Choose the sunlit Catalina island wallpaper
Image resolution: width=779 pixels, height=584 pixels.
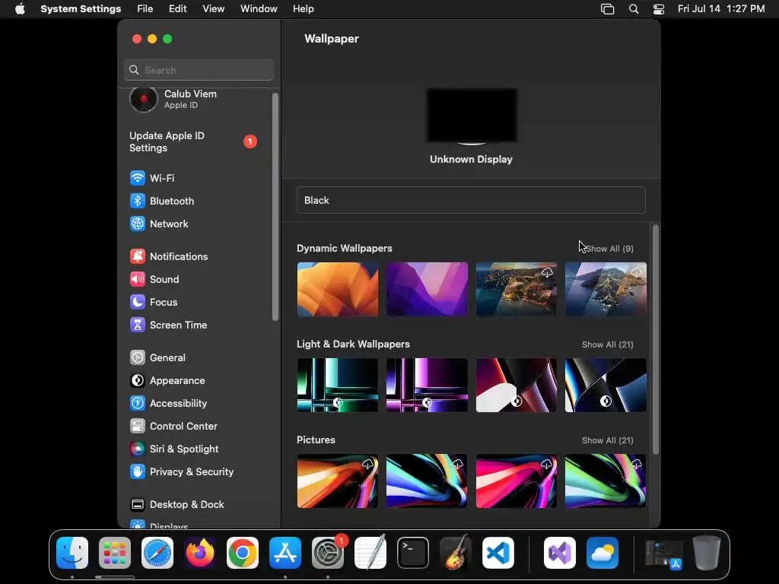pos(517,290)
